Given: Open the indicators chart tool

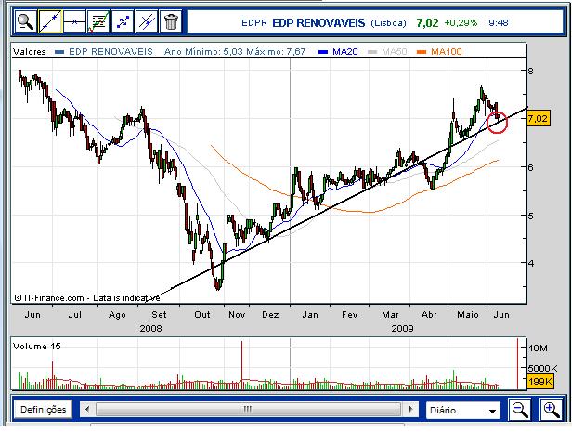Looking at the screenshot, I should point(98,22).
